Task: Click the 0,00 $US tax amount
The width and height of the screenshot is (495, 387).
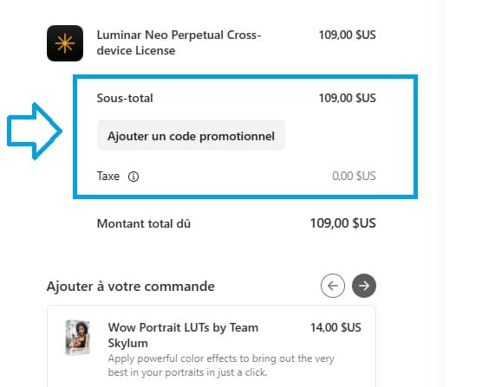Action: coord(354,176)
